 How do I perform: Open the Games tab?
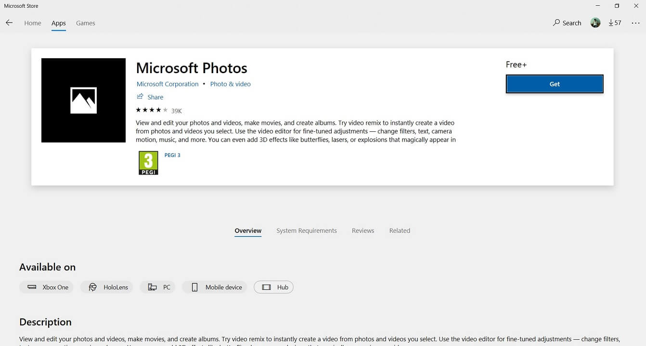coord(86,23)
